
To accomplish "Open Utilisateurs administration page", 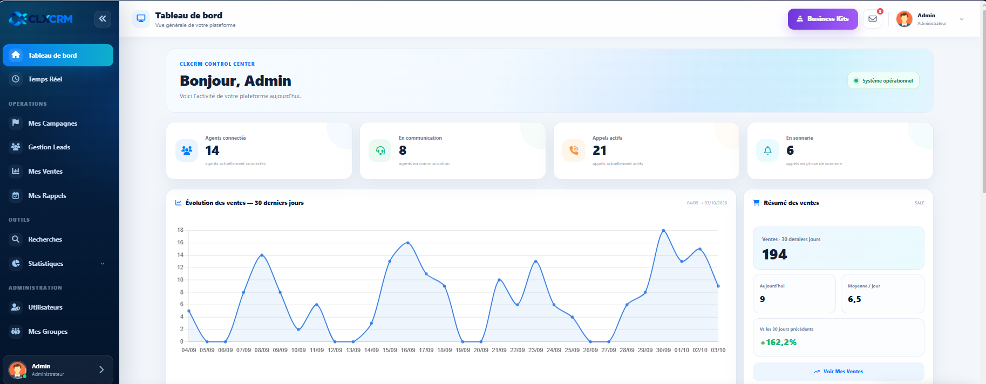I will click(x=58, y=307).
